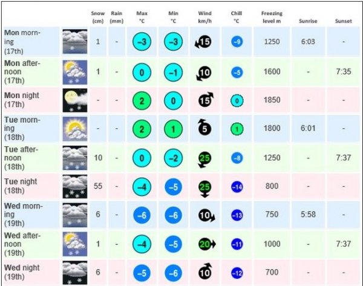The width and height of the screenshot is (363, 286).
Task: Click the 55 cm snow value for Tue night
Action: coord(98,187)
